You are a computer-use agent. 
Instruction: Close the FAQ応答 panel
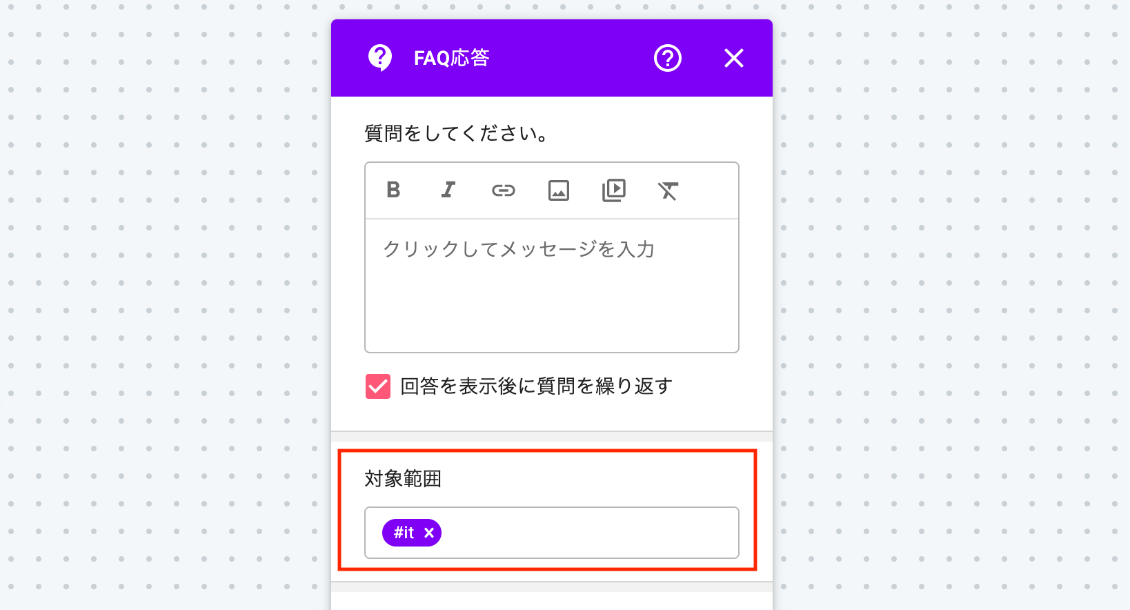point(734,58)
